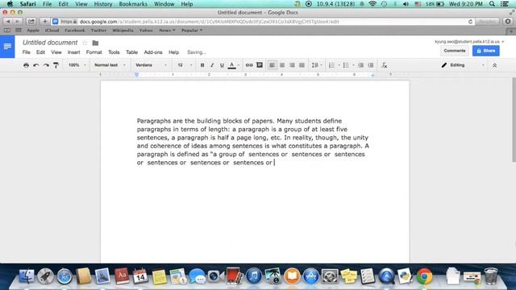Image resolution: width=516 pixels, height=290 pixels.
Task: Click the left indent marker on ruler
Action: tap(136, 75)
